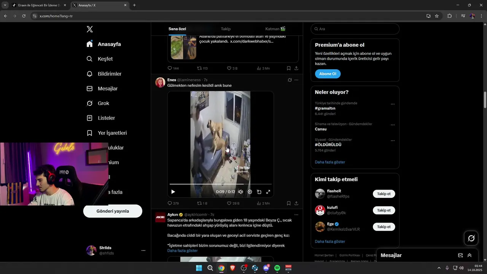The image size is (487, 274).
Task: Reply to top post (144)
Action: [x=173, y=68]
